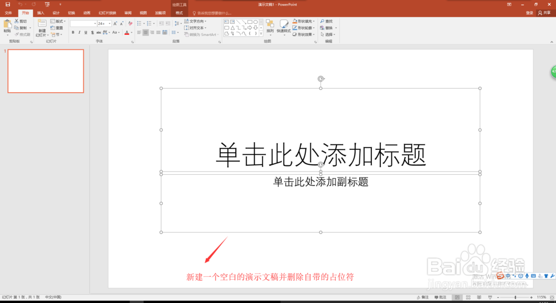Click the line spacing icon
556x303 pixels.
pos(177,23)
